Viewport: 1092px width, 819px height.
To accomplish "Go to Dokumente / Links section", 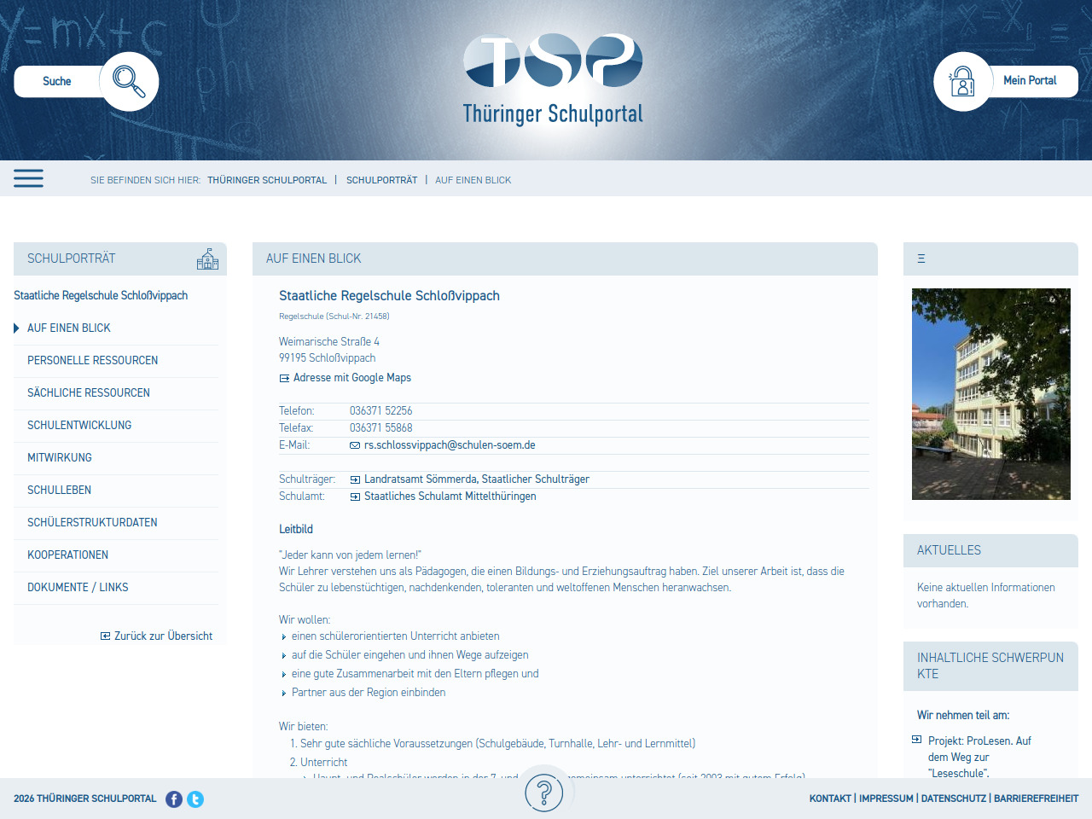I will click(x=78, y=588).
